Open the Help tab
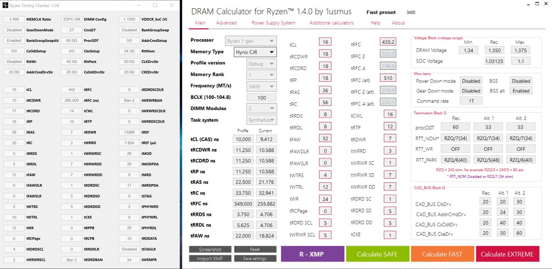552x269 pixels. click(375, 23)
